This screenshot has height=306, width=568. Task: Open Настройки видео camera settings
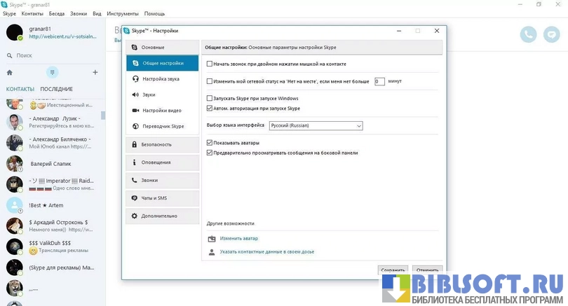[161, 111]
